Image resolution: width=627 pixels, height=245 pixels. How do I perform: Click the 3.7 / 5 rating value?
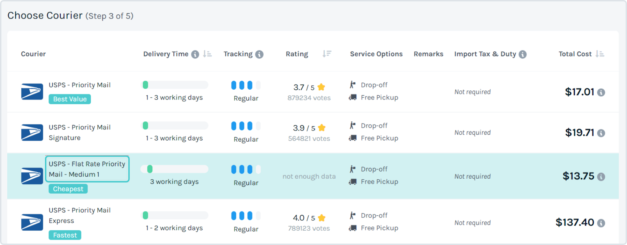pos(304,87)
